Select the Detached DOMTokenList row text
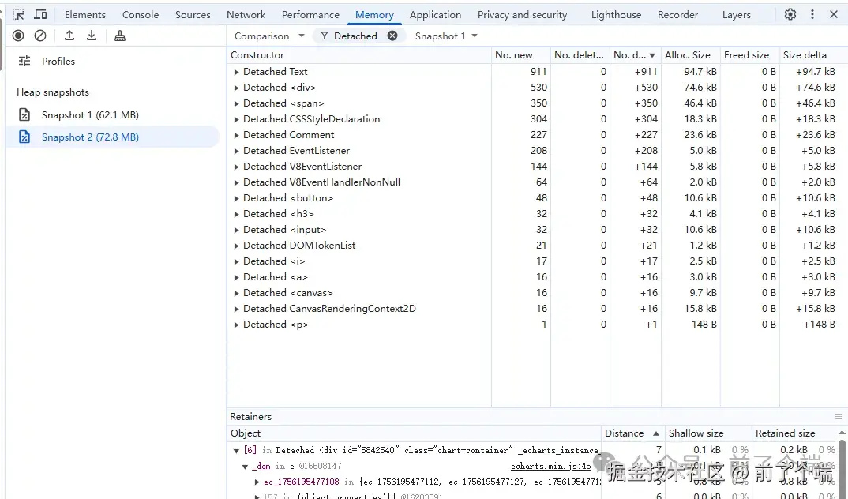848x499 pixels. [299, 246]
